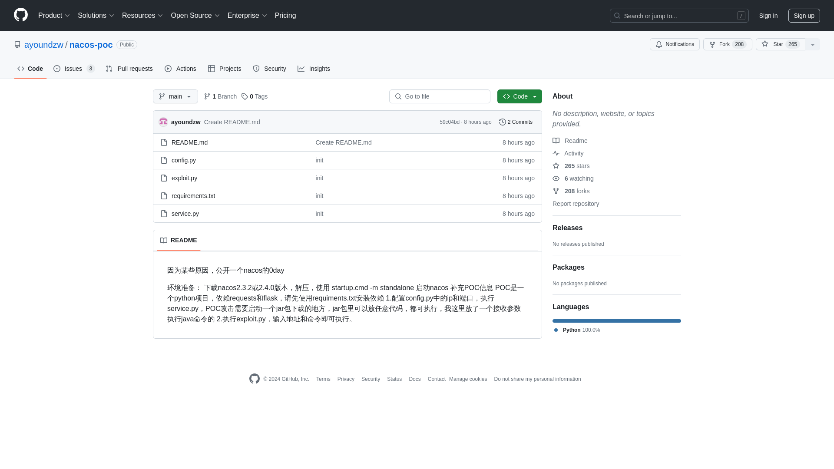Click the pulse icon next to Activity
The height and width of the screenshot is (469, 834).
tap(556, 153)
